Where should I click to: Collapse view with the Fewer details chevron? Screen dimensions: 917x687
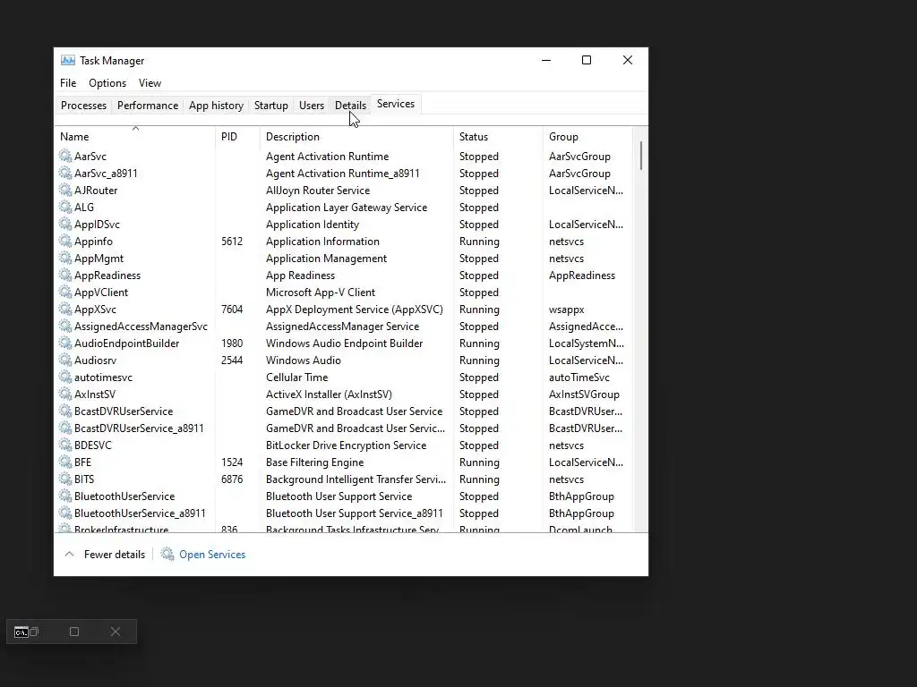[x=69, y=554]
